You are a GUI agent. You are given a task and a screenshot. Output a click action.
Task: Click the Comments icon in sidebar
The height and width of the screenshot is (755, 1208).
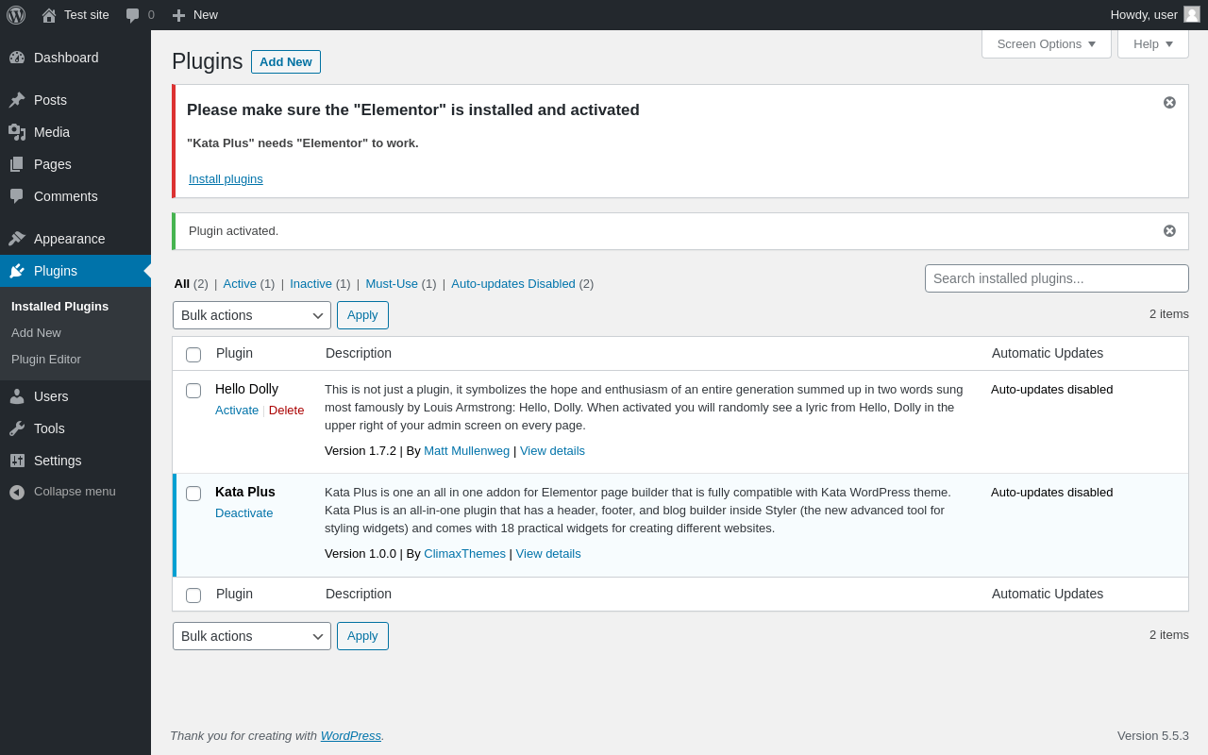17,196
